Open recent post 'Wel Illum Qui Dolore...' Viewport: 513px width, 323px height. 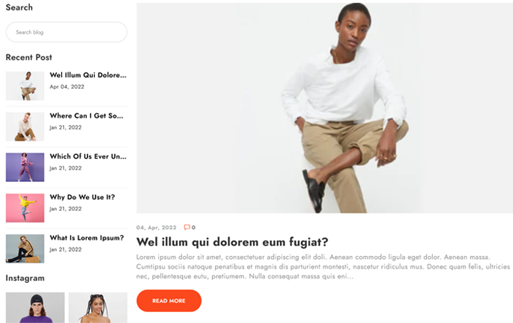click(x=87, y=75)
